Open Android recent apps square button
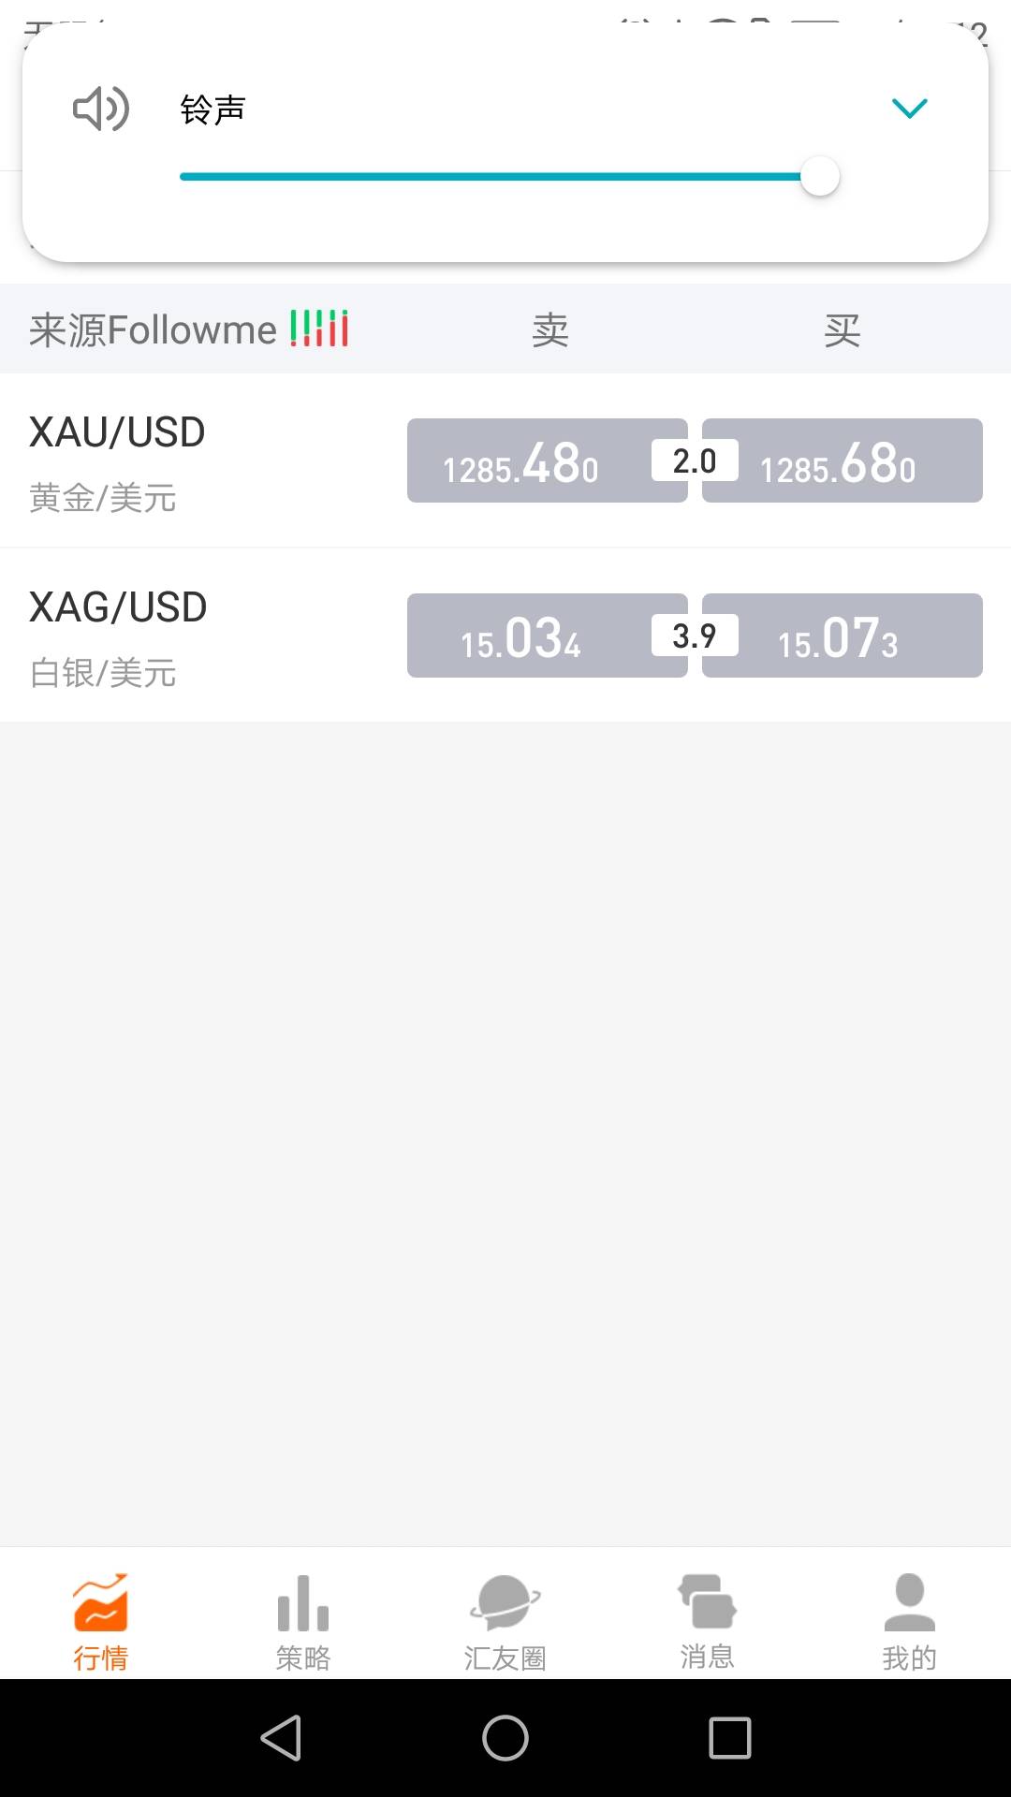Image resolution: width=1011 pixels, height=1797 pixels. [730, 1738]
